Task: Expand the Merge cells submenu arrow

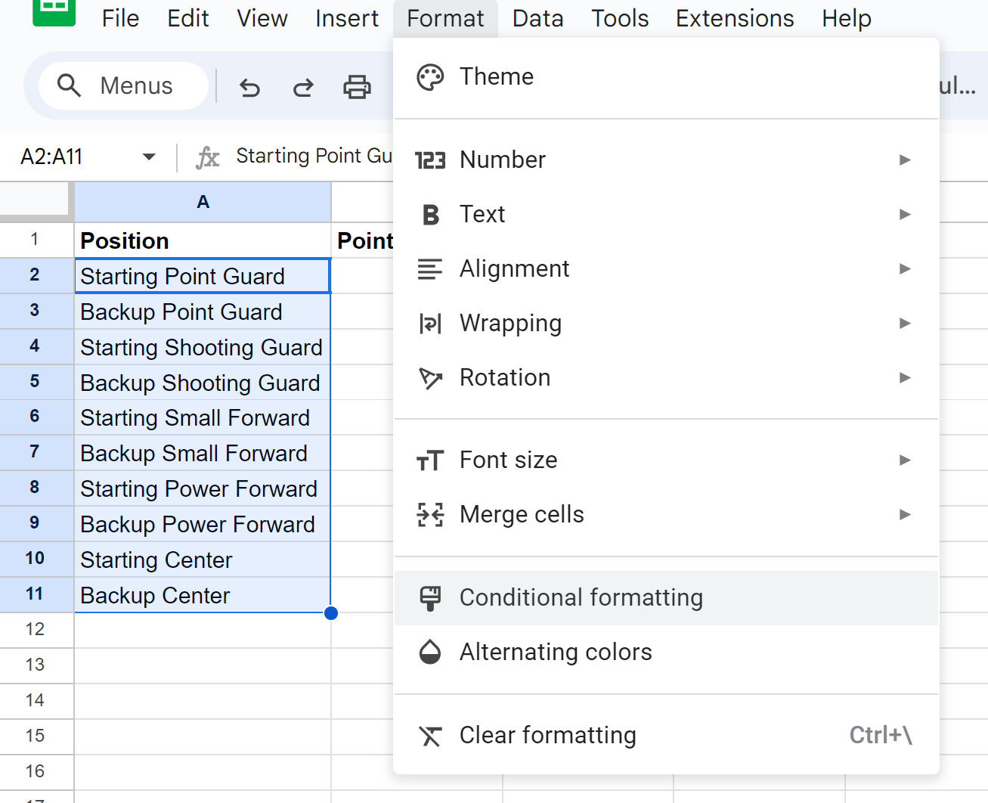Action: coord(905,514)
